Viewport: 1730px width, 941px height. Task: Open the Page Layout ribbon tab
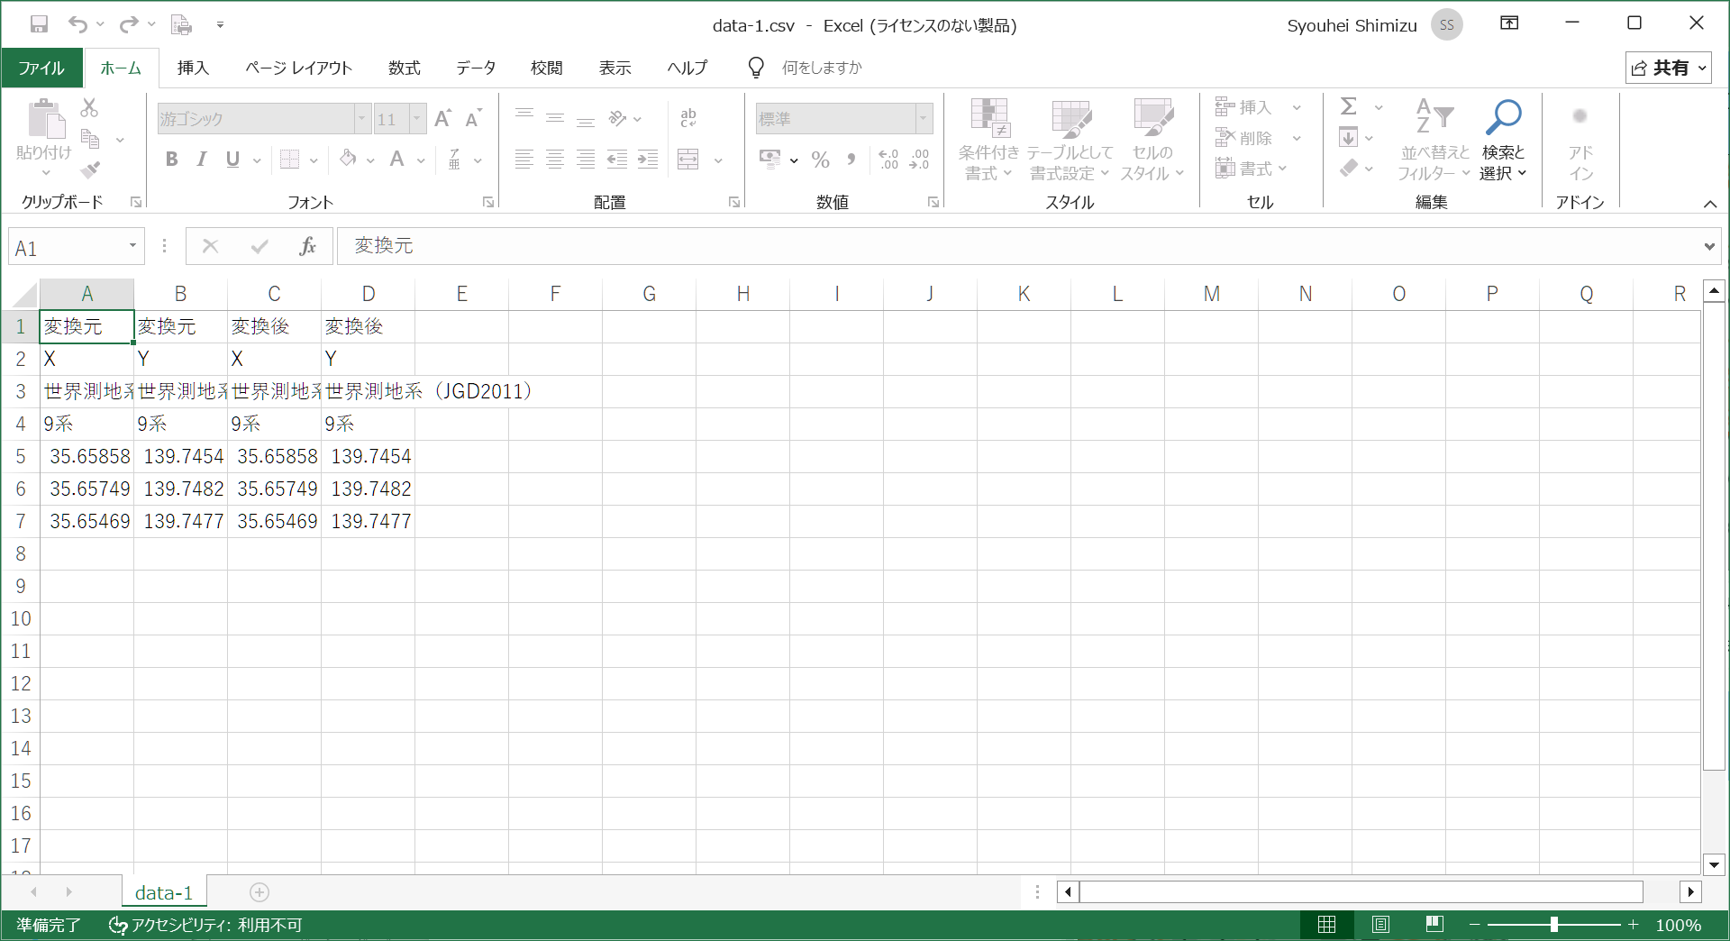(298, 68)
